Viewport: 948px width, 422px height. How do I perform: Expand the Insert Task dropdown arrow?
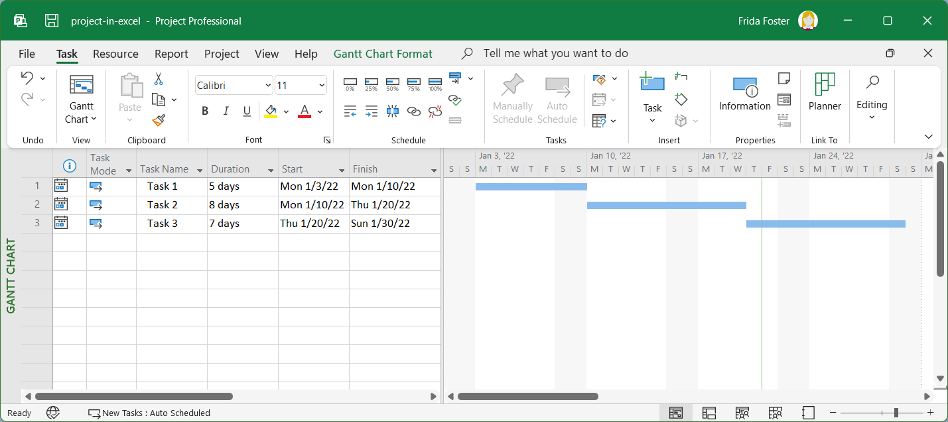pyautogui.click(x=652, y=121)
